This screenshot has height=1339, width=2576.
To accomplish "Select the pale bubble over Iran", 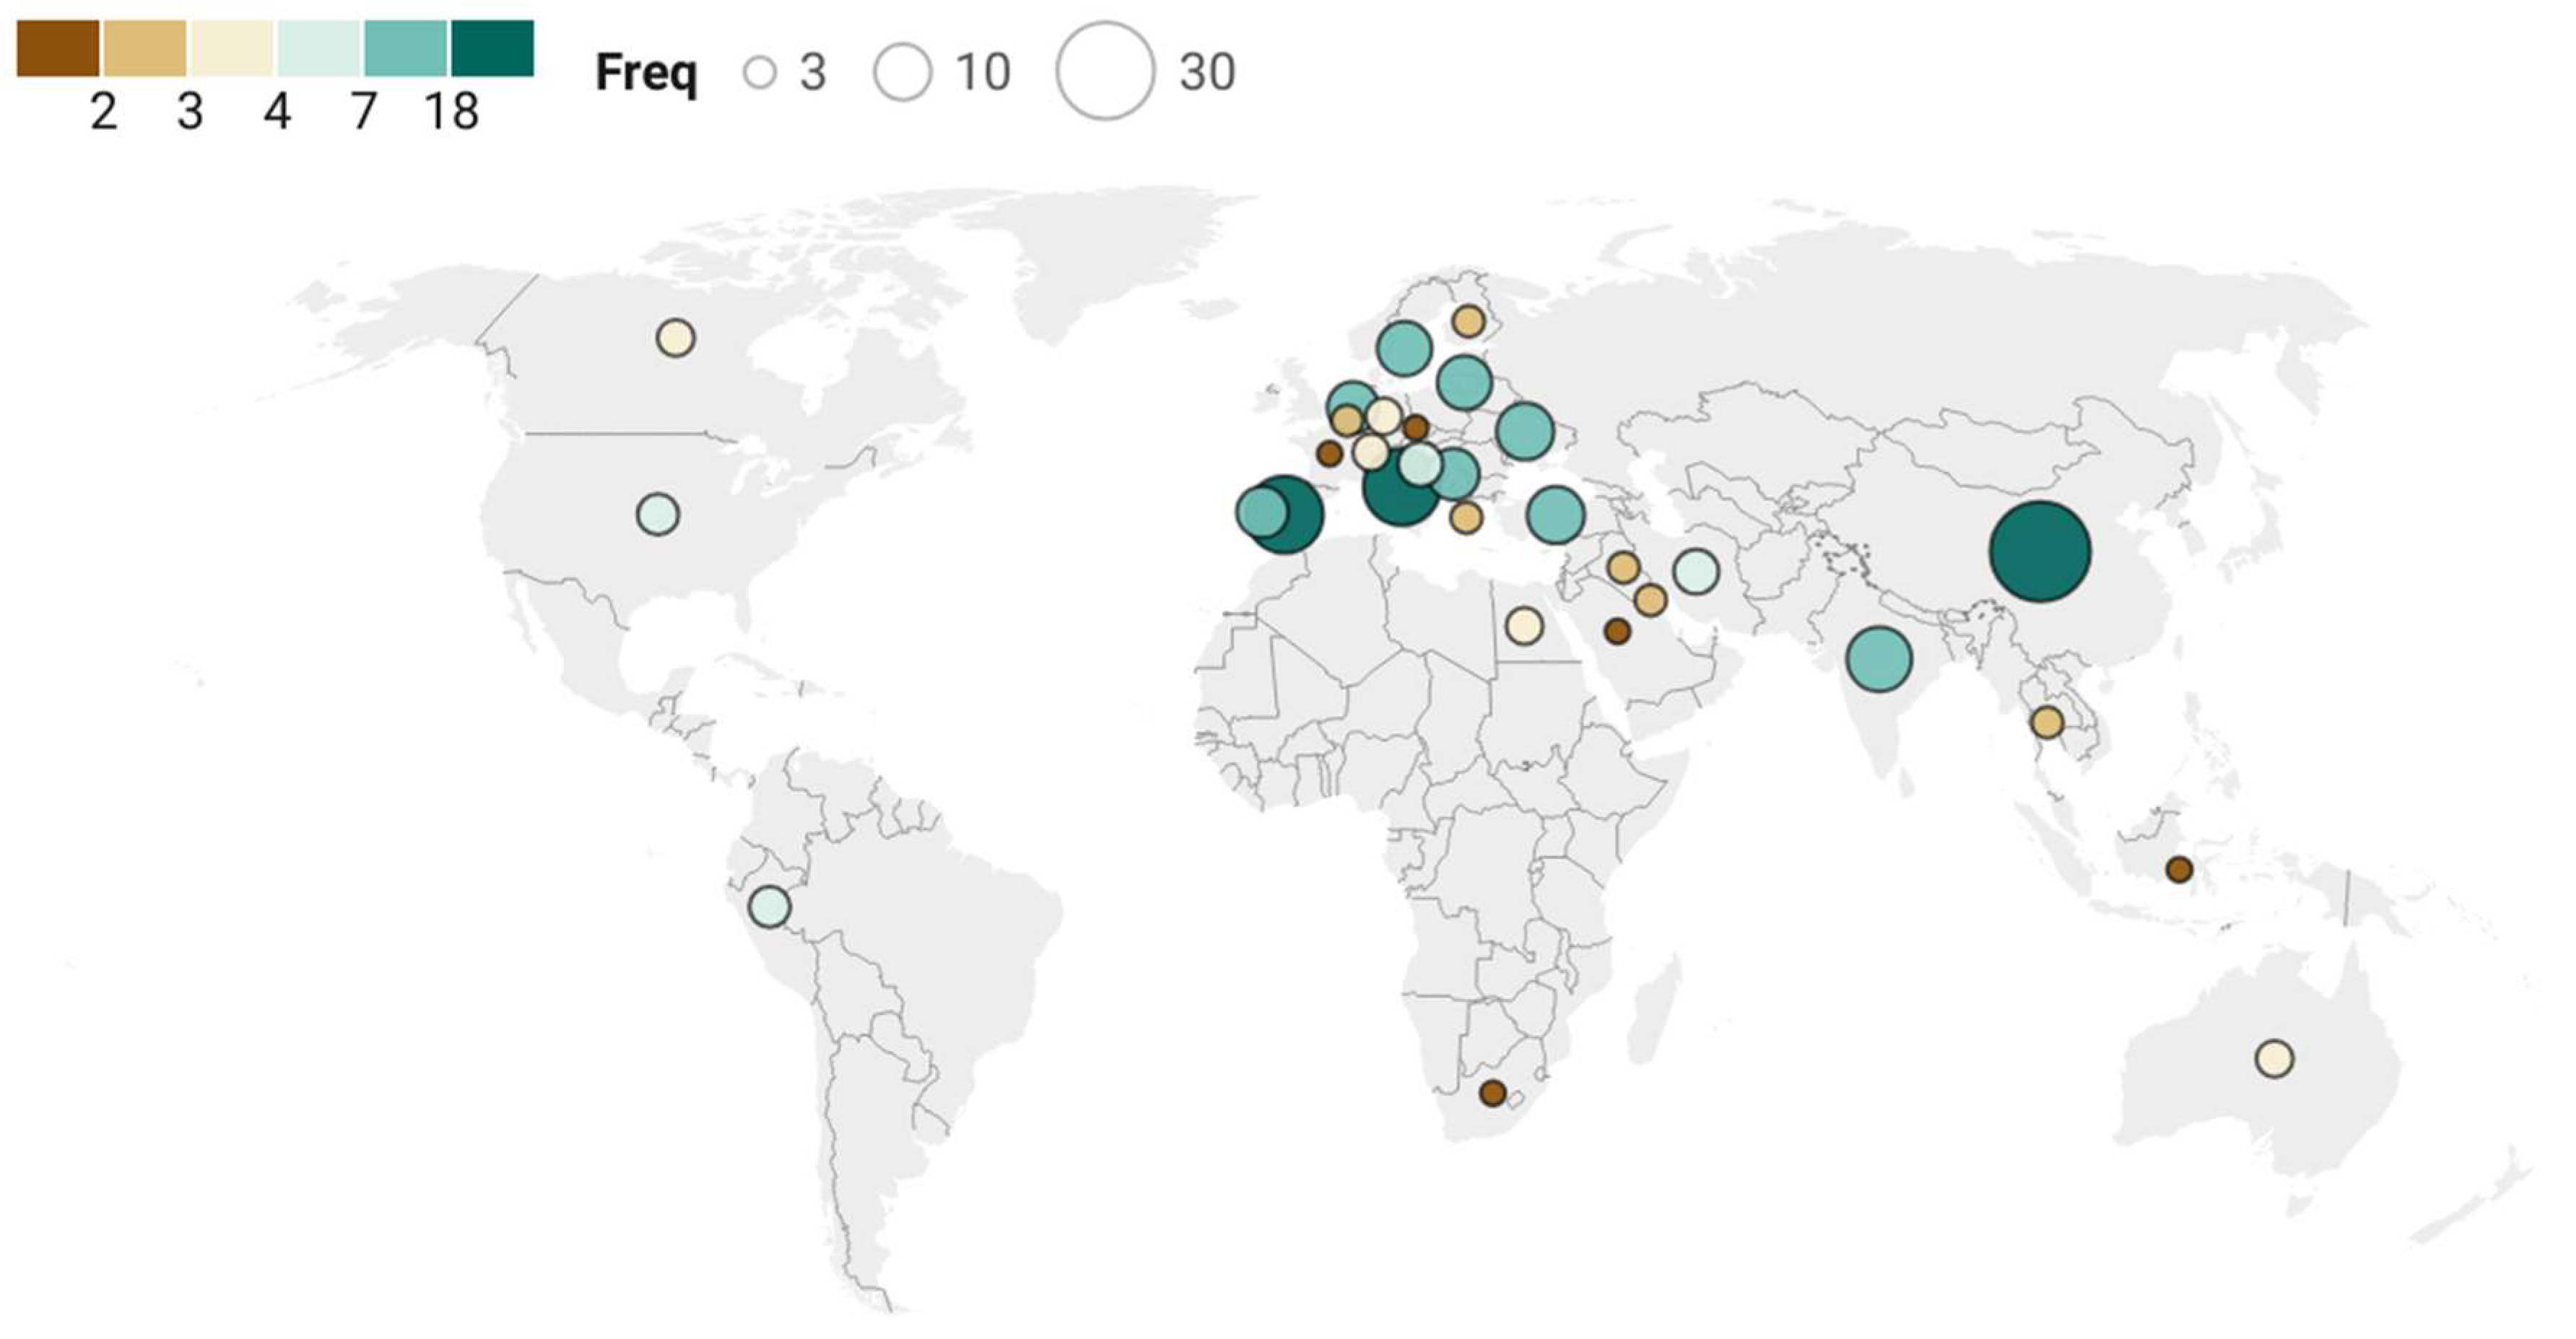I will [x=1695, y=571].
